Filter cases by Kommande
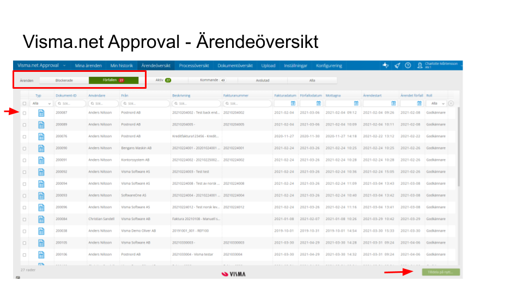This screenshot has width=523, height=294. [x=213, y=81]
